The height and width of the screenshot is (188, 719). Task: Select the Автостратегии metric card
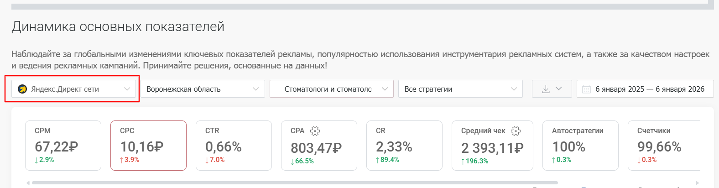tap(580, 146)
